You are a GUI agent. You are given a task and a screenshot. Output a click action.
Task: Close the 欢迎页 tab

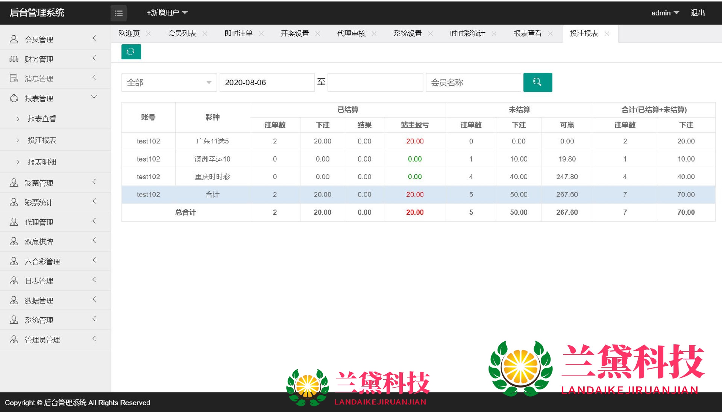point(149,34)
